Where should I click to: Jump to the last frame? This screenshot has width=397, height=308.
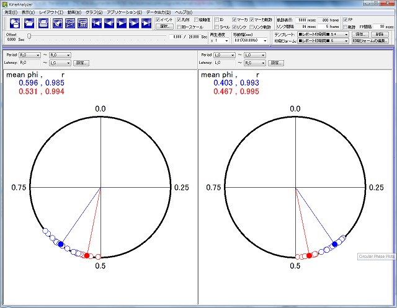(146, 24)
